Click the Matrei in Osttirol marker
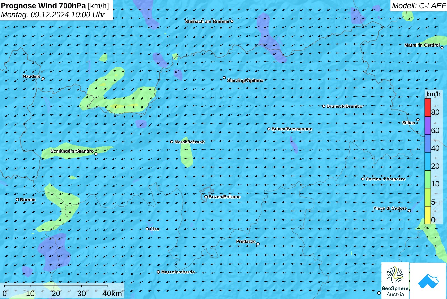 pos(442,48)
